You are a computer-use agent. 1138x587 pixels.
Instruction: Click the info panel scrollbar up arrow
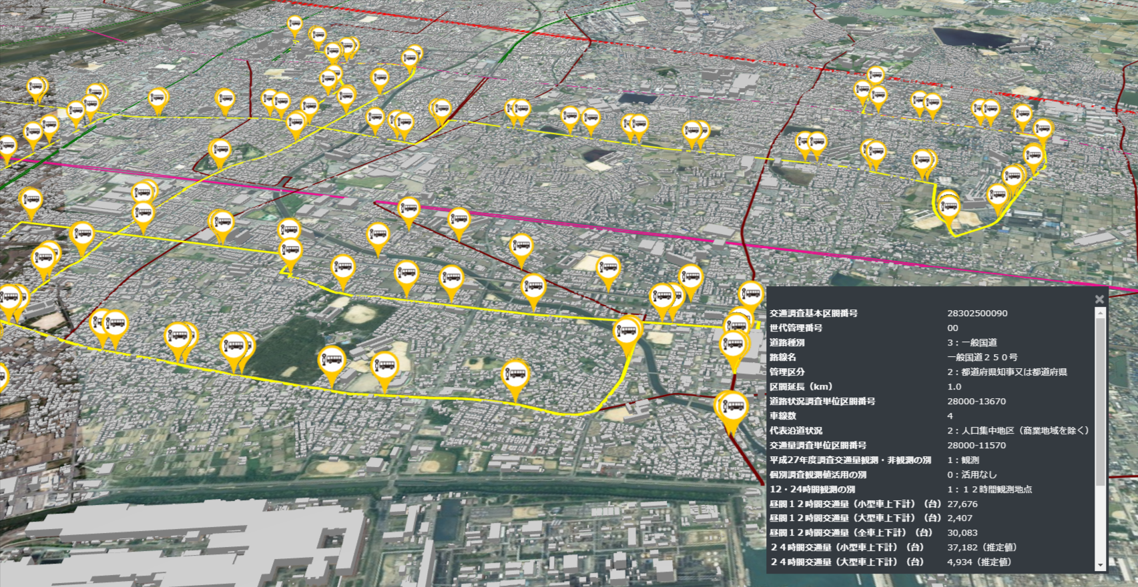[1100, 314]
